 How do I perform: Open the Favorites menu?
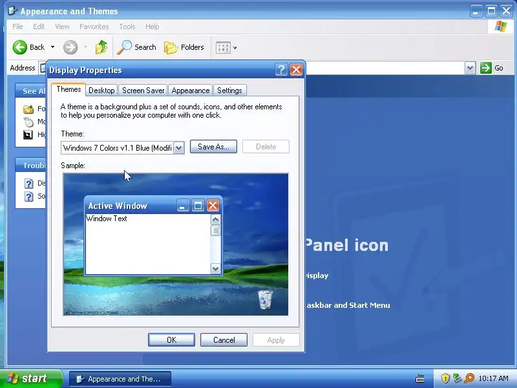coord(94,27)
